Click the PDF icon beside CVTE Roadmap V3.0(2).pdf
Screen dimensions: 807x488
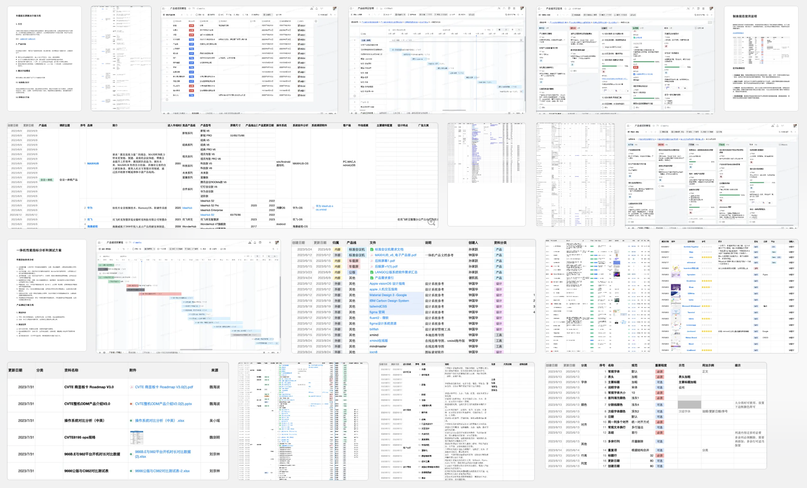(x=132, y=387)
